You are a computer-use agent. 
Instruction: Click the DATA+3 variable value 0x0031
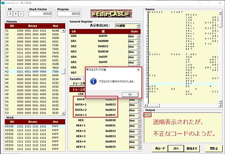(111, 115)
